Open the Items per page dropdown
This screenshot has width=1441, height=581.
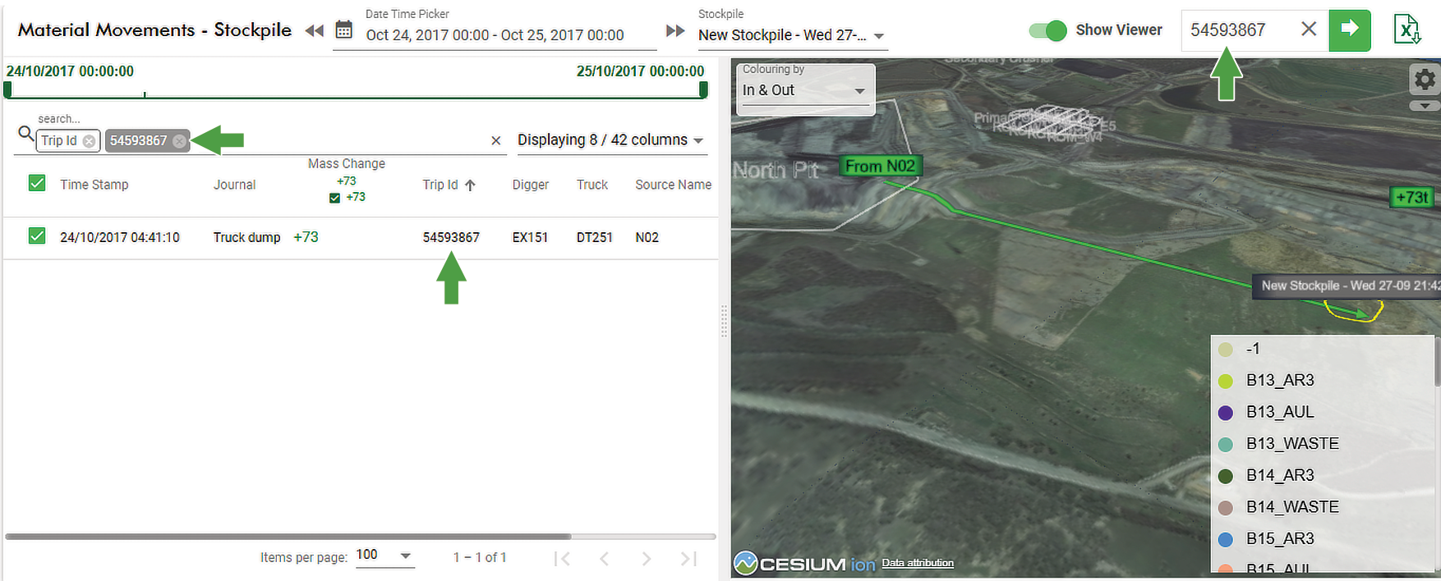point(384,556)
